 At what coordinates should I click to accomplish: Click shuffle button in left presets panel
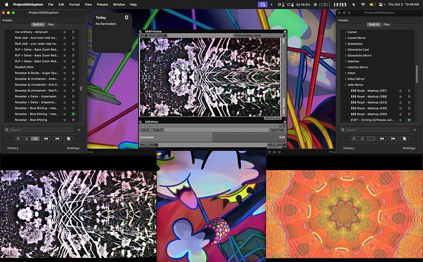point(35,138)
